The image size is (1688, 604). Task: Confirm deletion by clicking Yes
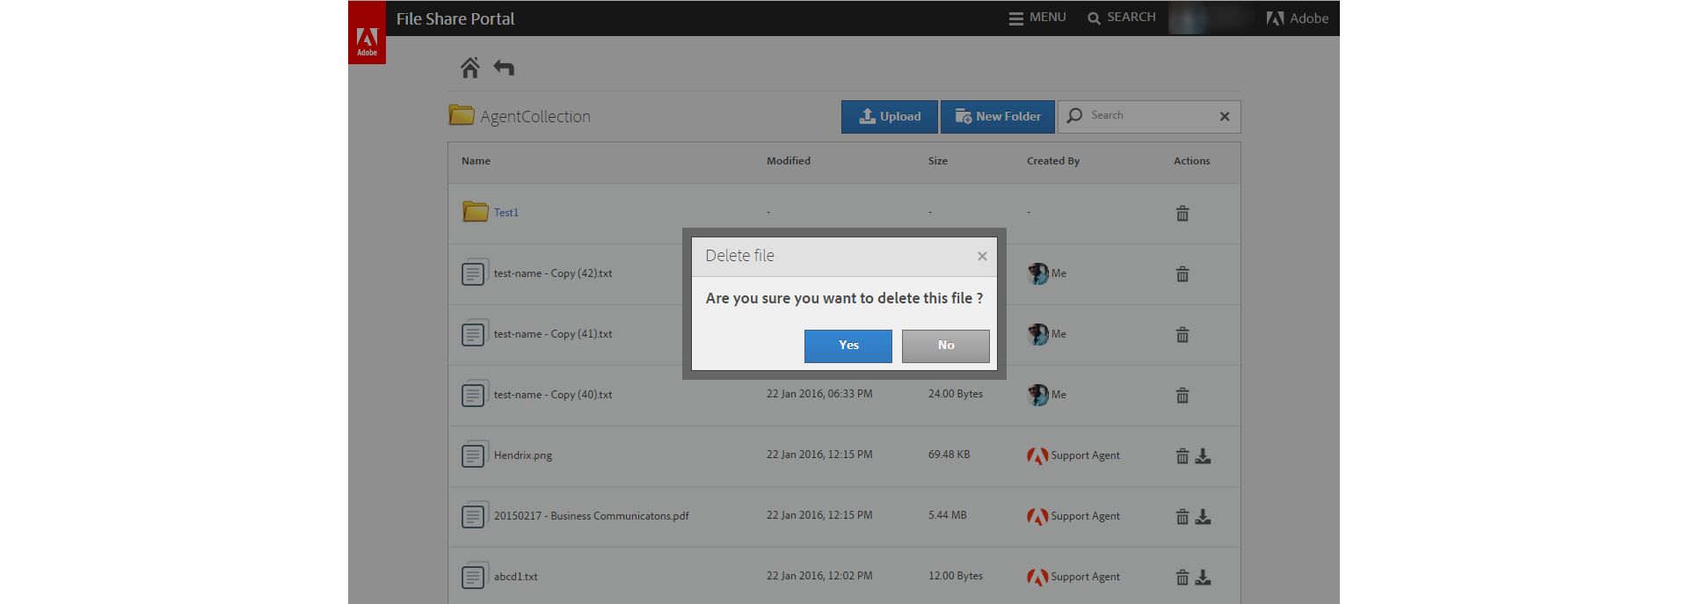[848, 346]
